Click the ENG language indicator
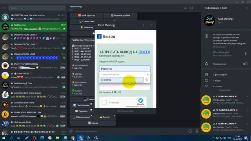 point(229,138)
